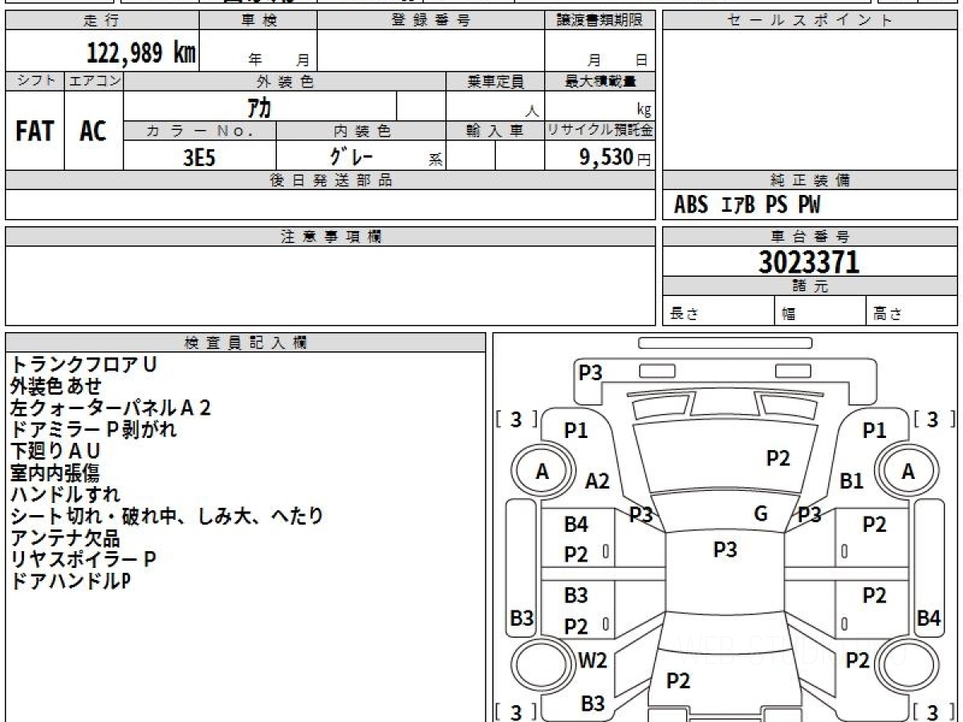Select the セールスポイント heading
Viewport: 963px width, 722px height.
(810, 21)
